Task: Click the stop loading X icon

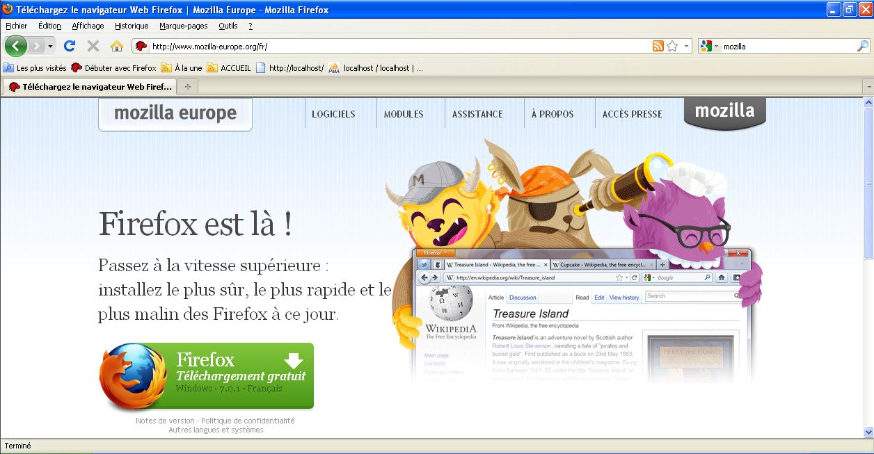Action: [93, 46]
